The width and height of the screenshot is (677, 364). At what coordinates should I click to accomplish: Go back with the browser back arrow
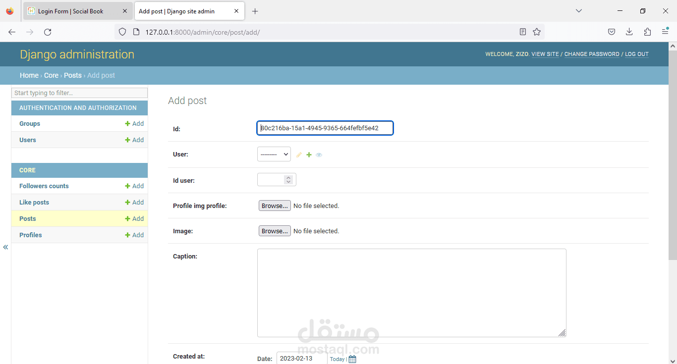click(x=12, y=32)
